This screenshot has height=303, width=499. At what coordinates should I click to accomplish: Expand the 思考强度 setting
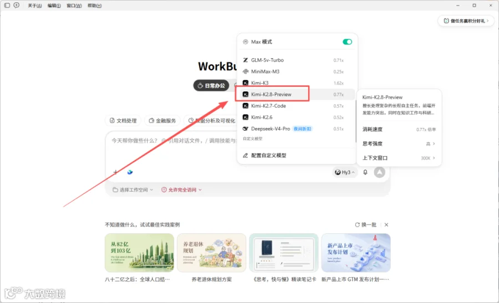[x=399, y=143]
